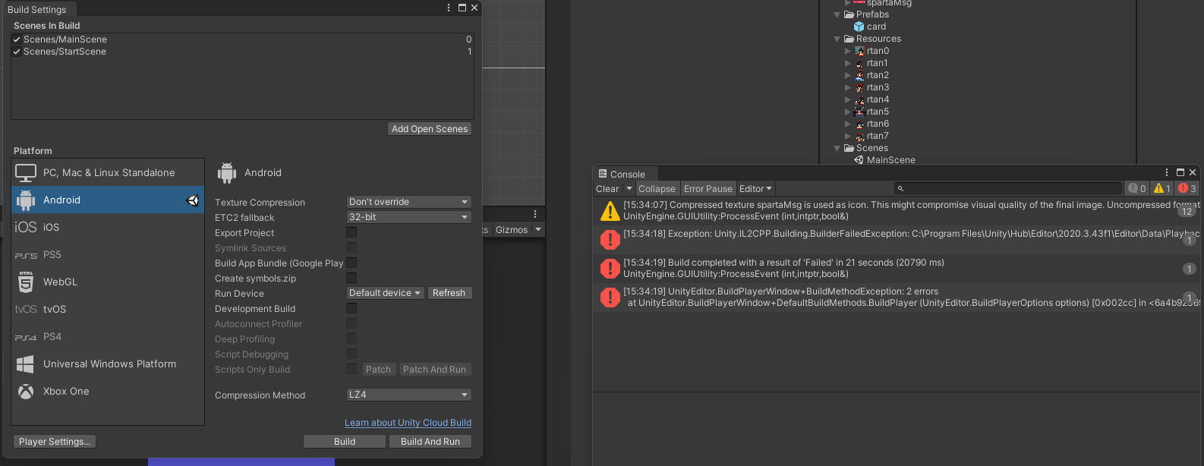1204x466 pixels.
Task: Uncheck Scenes/StartScene in Scenes In Build
Action: pyautogui.click(x=17, y=52)
